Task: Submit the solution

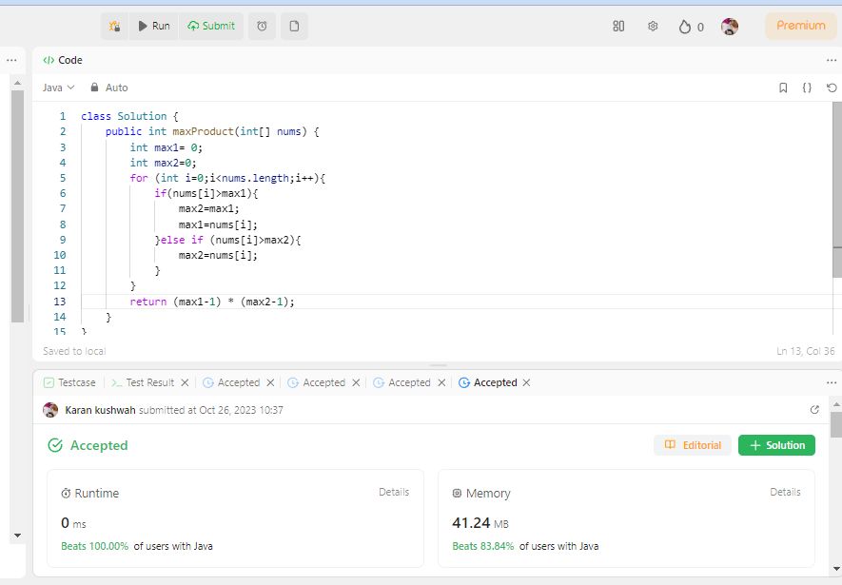Action: click(211, 27)
